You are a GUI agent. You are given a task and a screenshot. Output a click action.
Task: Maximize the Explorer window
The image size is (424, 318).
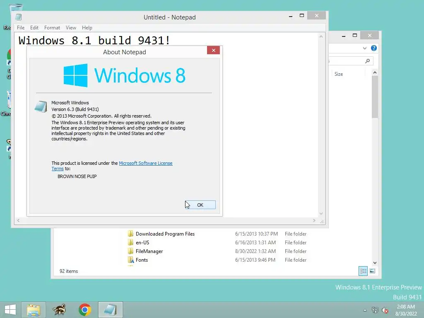pyautogui.click(x=355, y=36)
